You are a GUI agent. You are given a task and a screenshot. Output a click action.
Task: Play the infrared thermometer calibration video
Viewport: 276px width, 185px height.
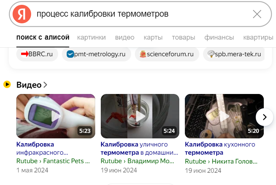(56, 116)
